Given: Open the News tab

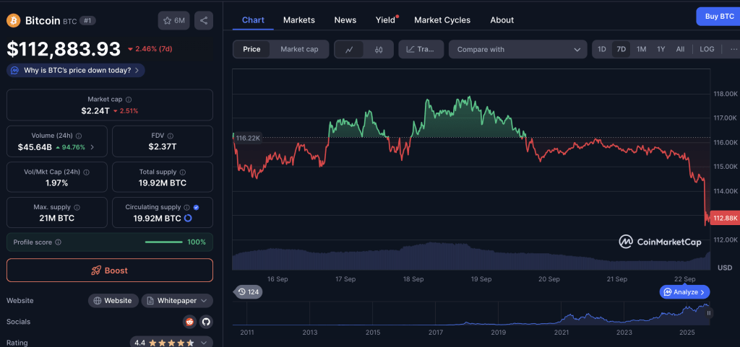Looking at the screenshot, I should pyautogui.click(x=345, y=19).
